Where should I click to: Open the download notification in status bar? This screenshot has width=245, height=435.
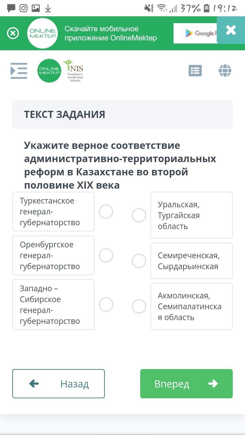point(48,8)
